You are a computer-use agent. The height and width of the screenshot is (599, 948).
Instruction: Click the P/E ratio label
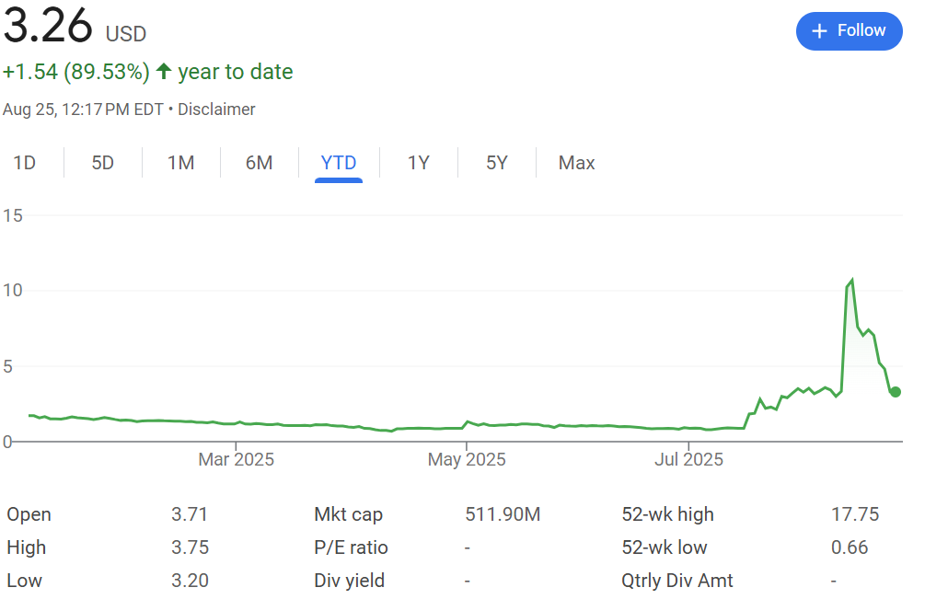(x=351, y=547)
